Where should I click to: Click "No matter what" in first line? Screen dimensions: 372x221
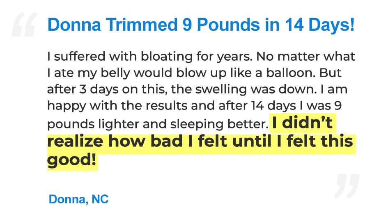(x=306, y=57)
